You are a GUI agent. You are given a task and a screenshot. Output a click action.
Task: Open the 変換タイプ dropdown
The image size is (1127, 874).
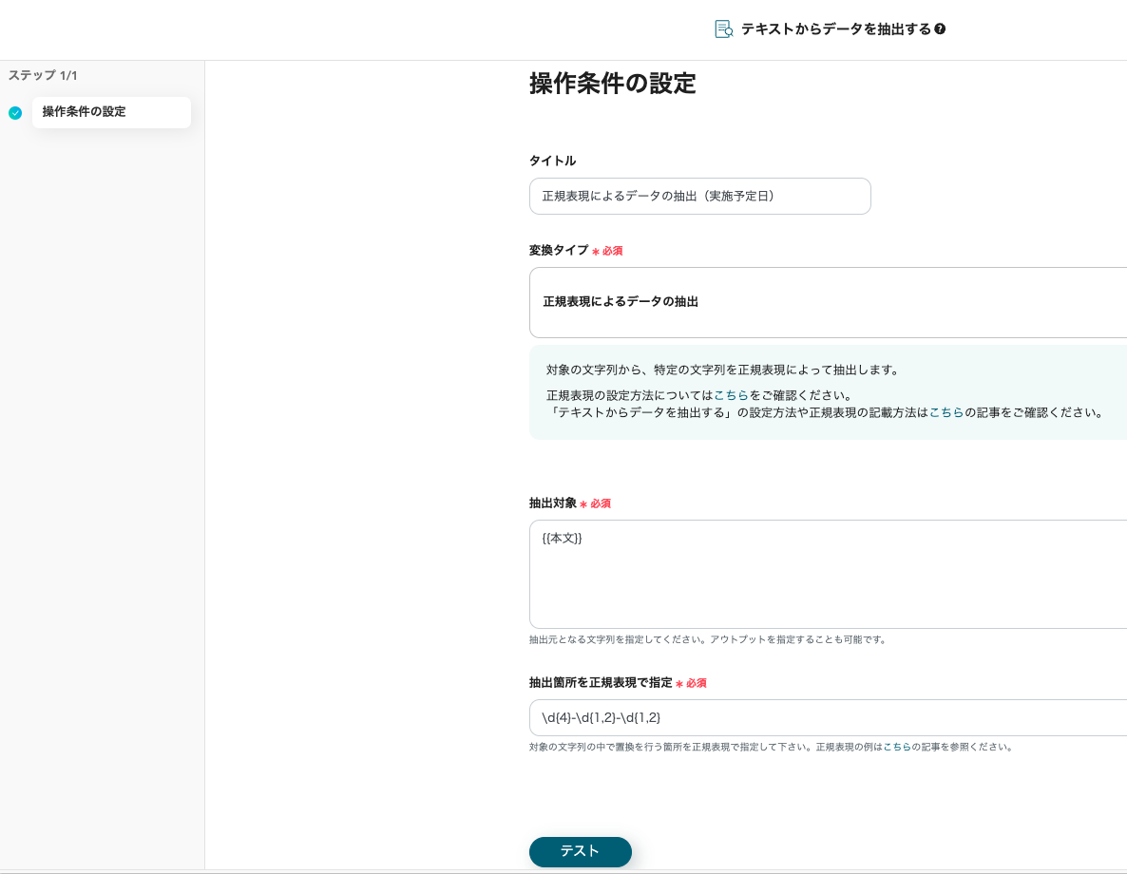(827, 302)
